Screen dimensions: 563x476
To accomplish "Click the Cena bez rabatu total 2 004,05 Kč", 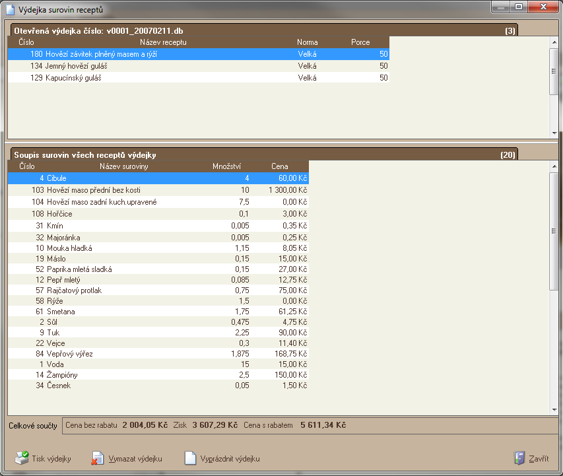I will (145, 425).
